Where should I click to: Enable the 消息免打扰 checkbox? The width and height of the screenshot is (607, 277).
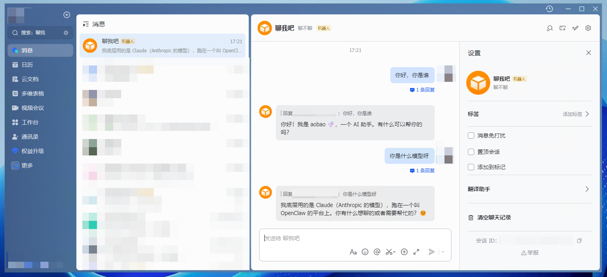coord(471,136)
